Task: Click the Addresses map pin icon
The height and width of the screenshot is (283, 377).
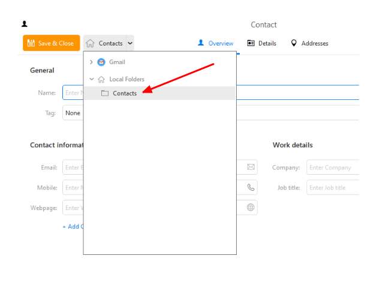Action: coord(294,43)
